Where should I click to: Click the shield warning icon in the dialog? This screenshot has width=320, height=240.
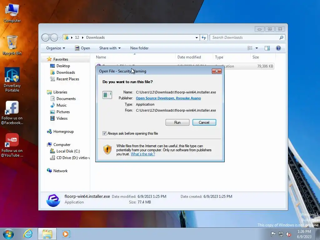coord(107,150)
